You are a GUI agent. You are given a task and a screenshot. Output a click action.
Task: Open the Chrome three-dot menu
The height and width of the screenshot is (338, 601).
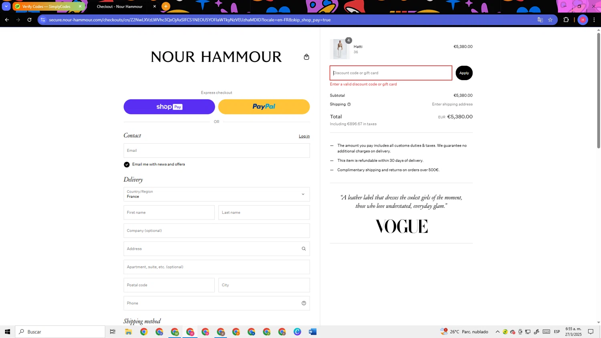tap(594, 20)
